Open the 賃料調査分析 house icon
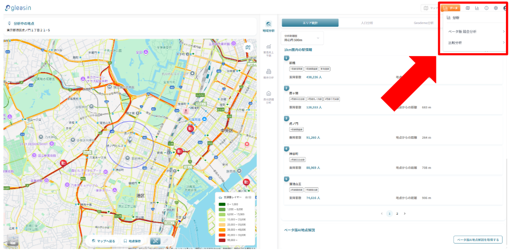 [x=269, y=96]
